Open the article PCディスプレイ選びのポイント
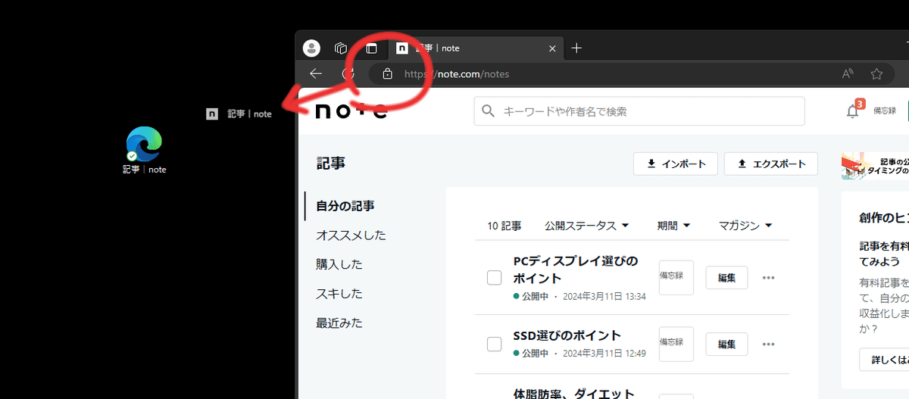This screenshot has height=399, width=909. [576, 270]
